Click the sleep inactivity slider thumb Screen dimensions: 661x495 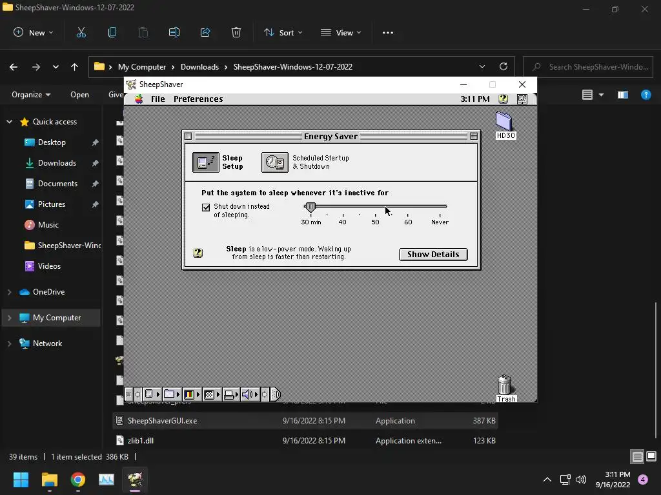[310, 207]
